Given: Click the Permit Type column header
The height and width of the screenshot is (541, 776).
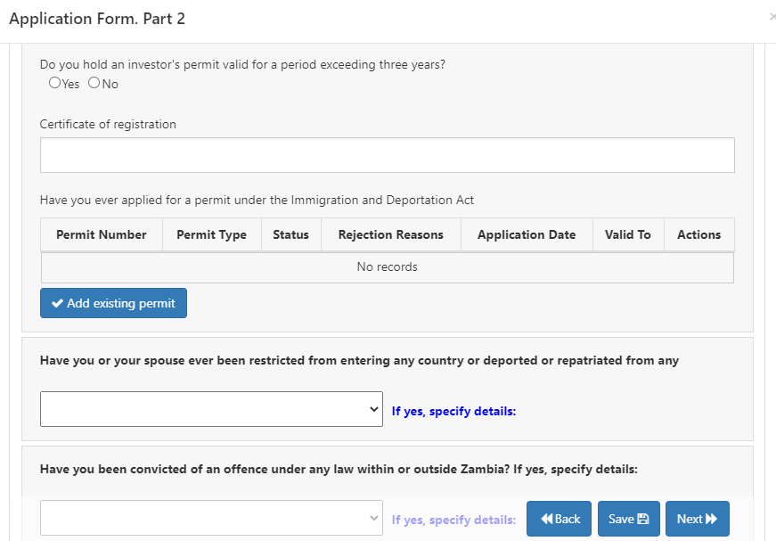Looking at the screenshot, I should pyautogui.click(x=212, y=234).
